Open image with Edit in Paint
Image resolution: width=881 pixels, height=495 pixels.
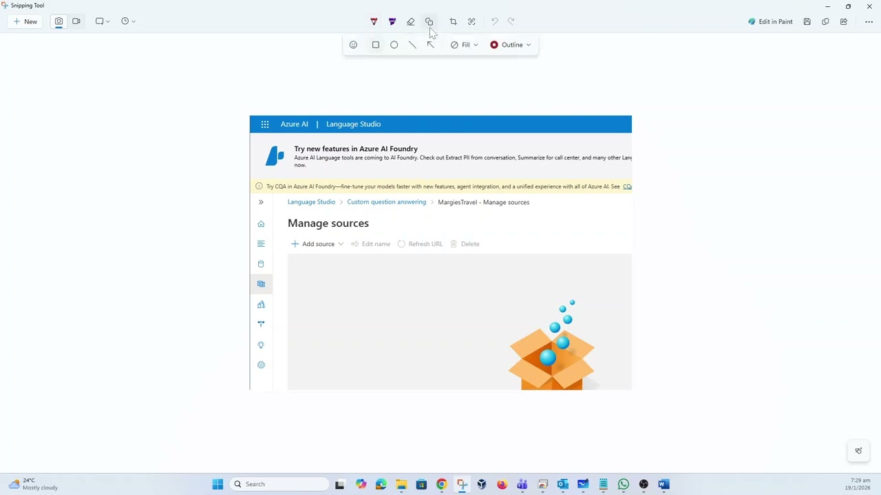tap(770, 21)
